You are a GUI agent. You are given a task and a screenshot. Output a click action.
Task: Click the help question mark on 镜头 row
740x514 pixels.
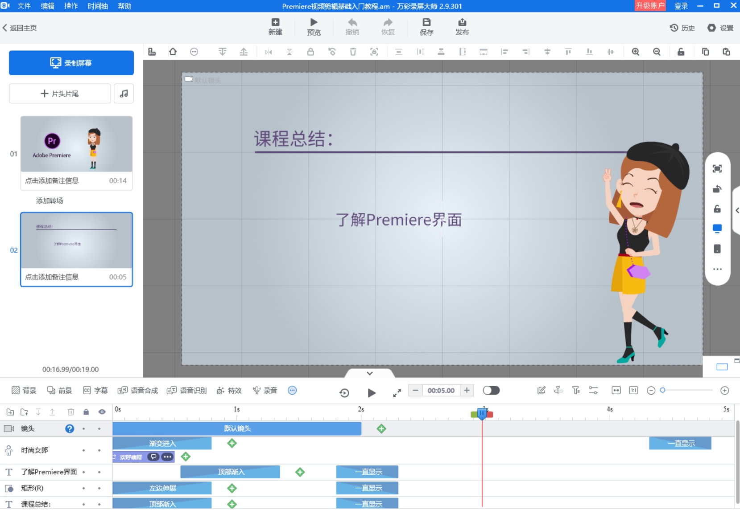(x=70, y=428)
